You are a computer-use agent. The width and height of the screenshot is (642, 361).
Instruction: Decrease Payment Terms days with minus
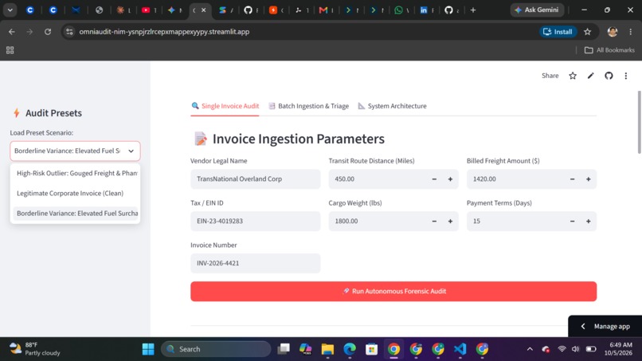tap(572, 222)
